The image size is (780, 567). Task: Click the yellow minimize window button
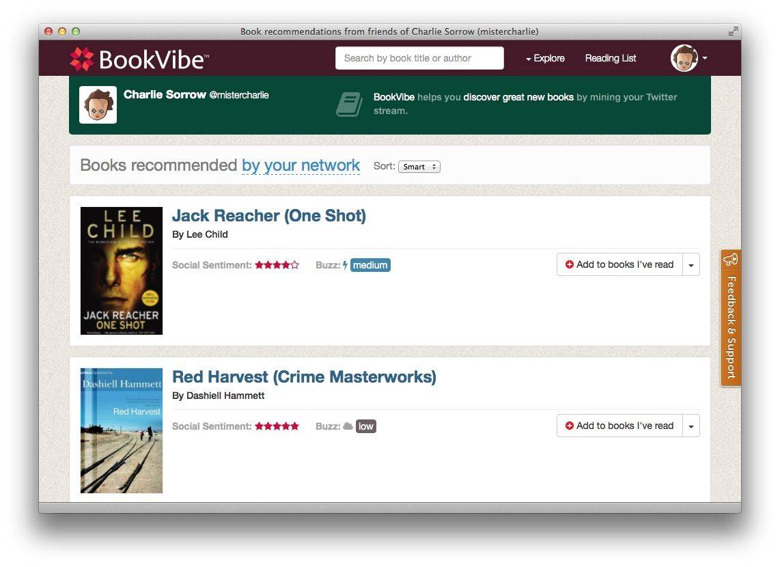click(x=62, y=31)
